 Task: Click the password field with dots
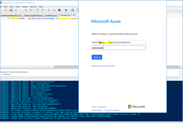[119, 48]
